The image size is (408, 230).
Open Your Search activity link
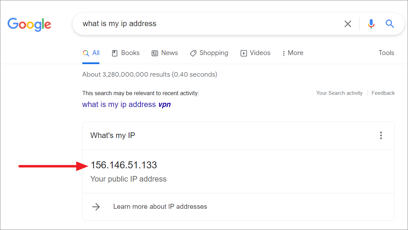point(339,93)
